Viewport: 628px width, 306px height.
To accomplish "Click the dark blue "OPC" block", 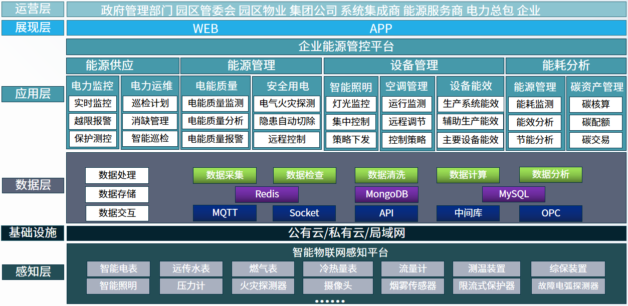I will tap(551, 213).
